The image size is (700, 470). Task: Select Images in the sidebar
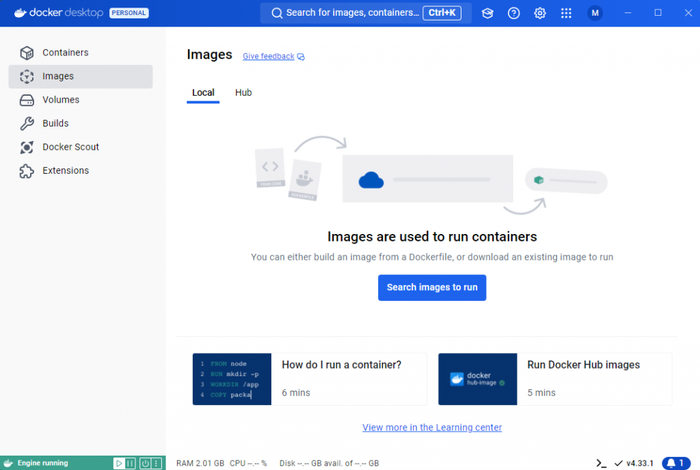pyautogui.click(x=81, y=77)
